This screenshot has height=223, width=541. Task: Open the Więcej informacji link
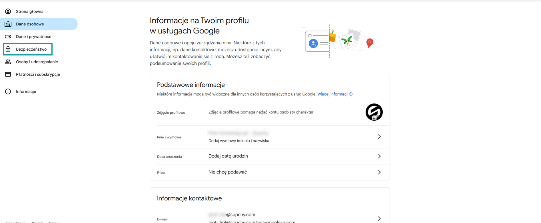pyautogui.click(x=332, y=94)
